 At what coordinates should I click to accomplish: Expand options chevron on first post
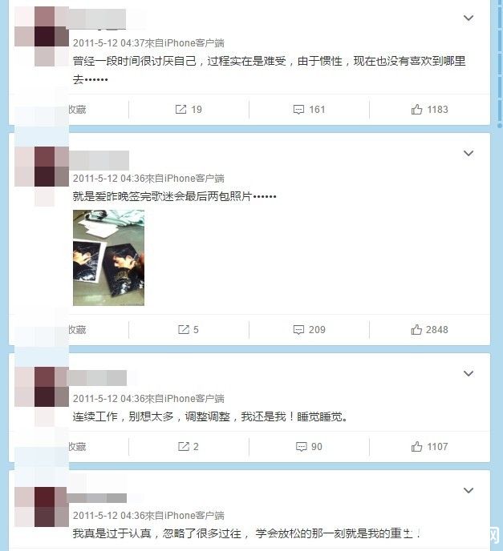click(469, 18)
